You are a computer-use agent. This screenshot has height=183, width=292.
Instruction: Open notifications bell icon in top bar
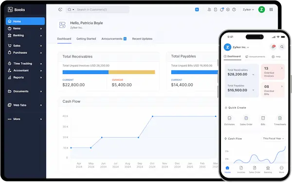(221, 10)
